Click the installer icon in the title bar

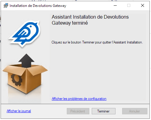(x=6, y=5)
